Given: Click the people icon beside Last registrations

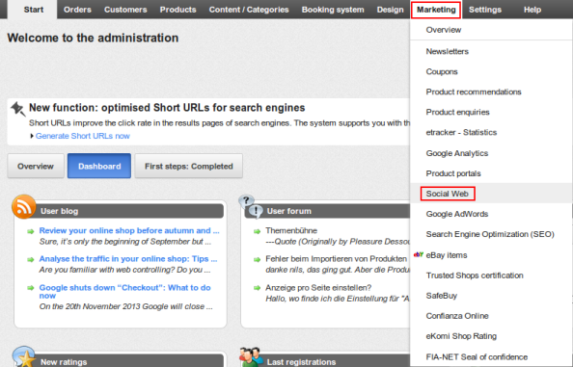Looking at the screenshot, I should 252,356.
